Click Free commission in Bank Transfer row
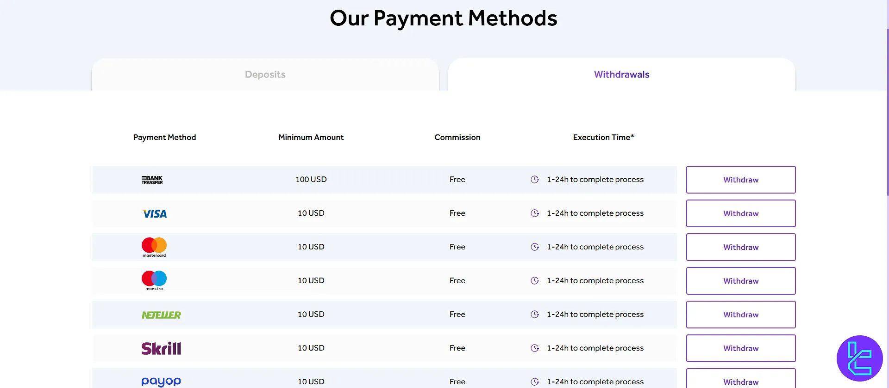889x388 pixels. [457, 179]
